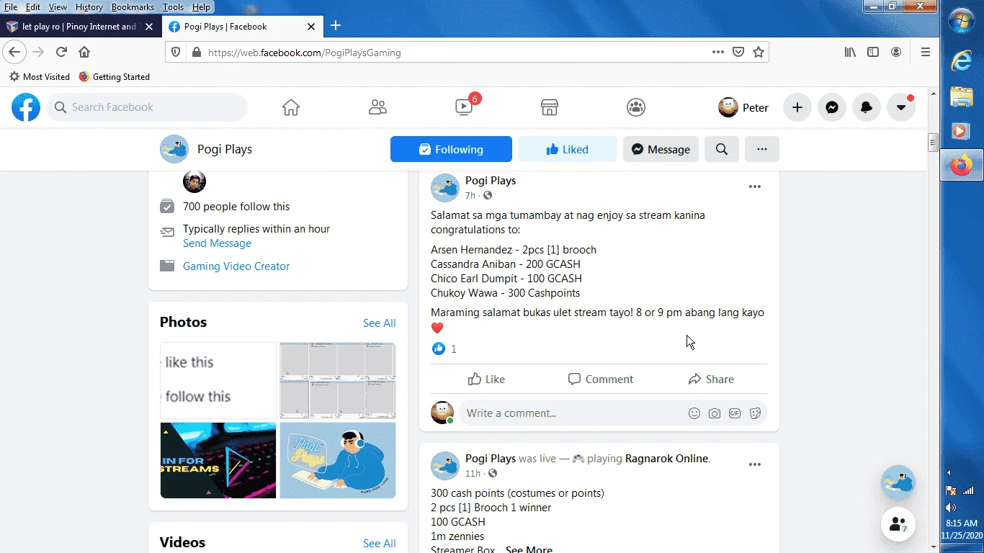Image resolution: width=984 pixels, height=553 pixels.
Task: Open the Bookmarks menu
Action: [x=133, y=7]
